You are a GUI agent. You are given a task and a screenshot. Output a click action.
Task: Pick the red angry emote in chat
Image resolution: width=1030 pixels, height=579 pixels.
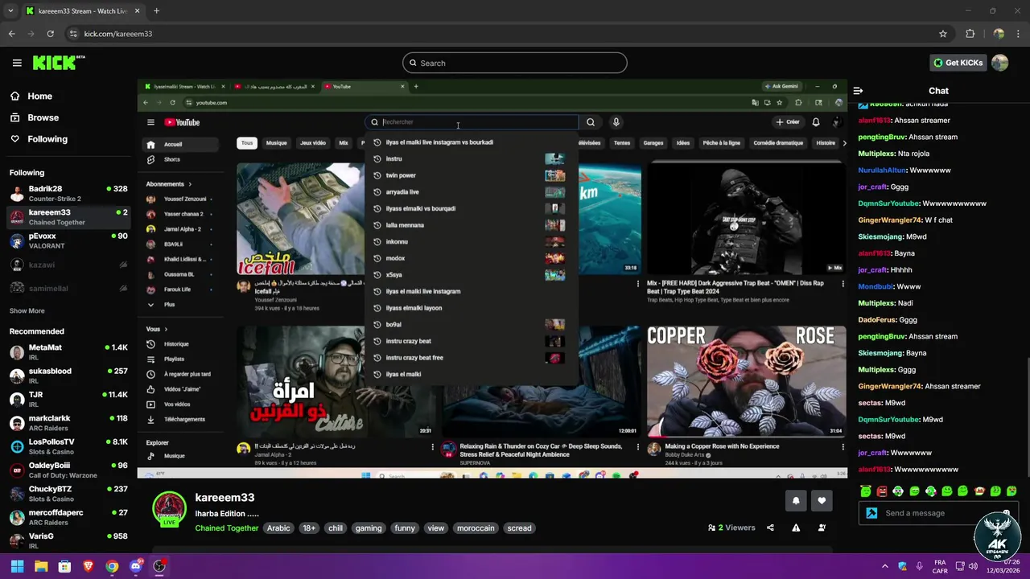tap(882, 491)
